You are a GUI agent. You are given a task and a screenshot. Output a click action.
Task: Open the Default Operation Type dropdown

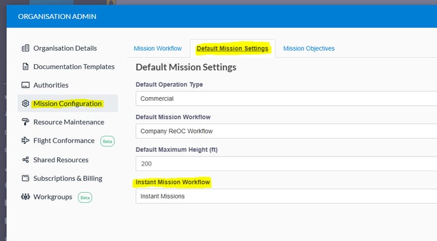click(286, 98)
